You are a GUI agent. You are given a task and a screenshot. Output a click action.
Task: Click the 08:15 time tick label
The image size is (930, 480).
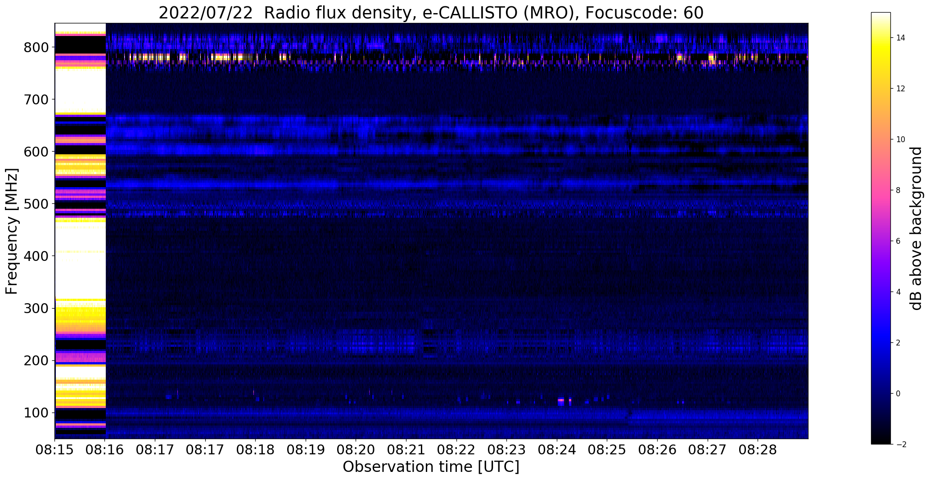(x=55, y=450)
